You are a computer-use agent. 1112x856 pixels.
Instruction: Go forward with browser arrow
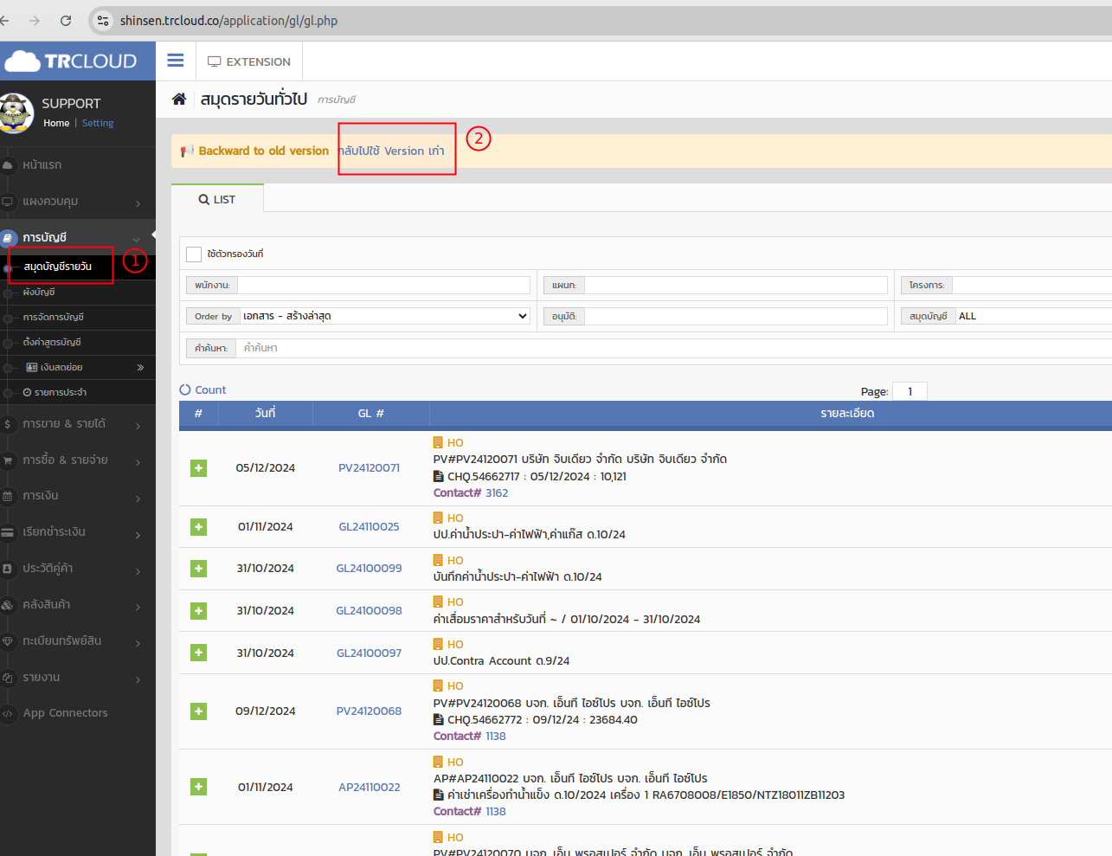click(x=35, y=20)
